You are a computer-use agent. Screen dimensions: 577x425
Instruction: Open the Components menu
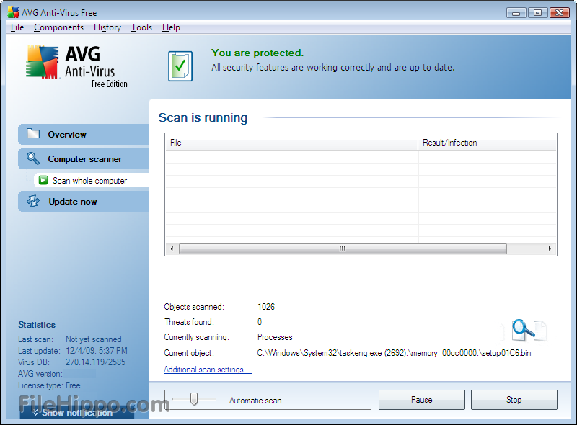(58, 27)
